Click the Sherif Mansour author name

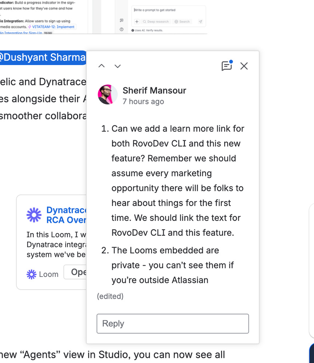(x=154, y=90)
